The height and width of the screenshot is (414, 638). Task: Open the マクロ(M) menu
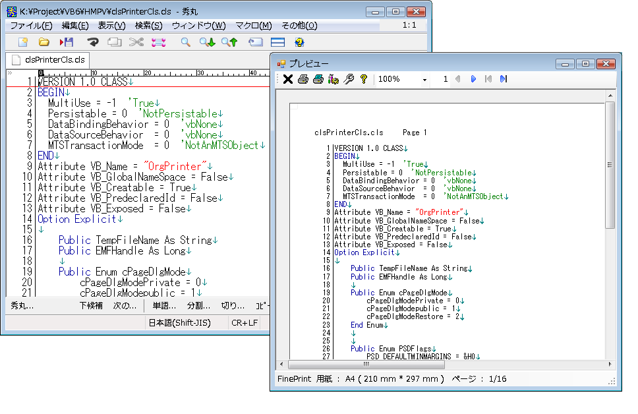click(x=253, y=26)
